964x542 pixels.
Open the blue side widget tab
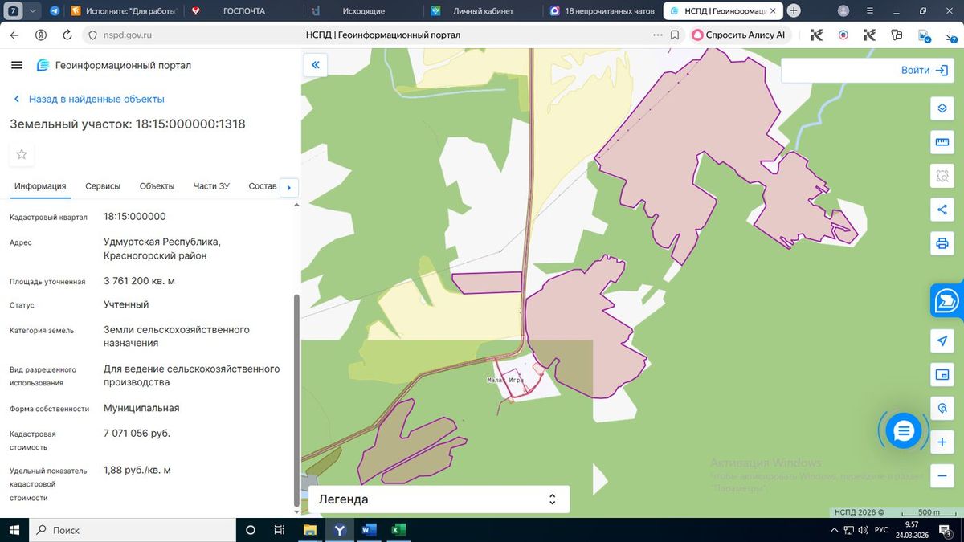(947, 301)
